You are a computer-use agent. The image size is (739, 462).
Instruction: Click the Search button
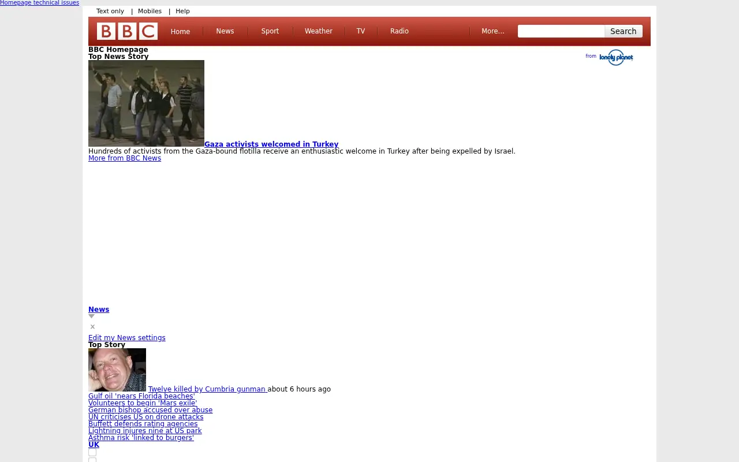click(624, 31)
